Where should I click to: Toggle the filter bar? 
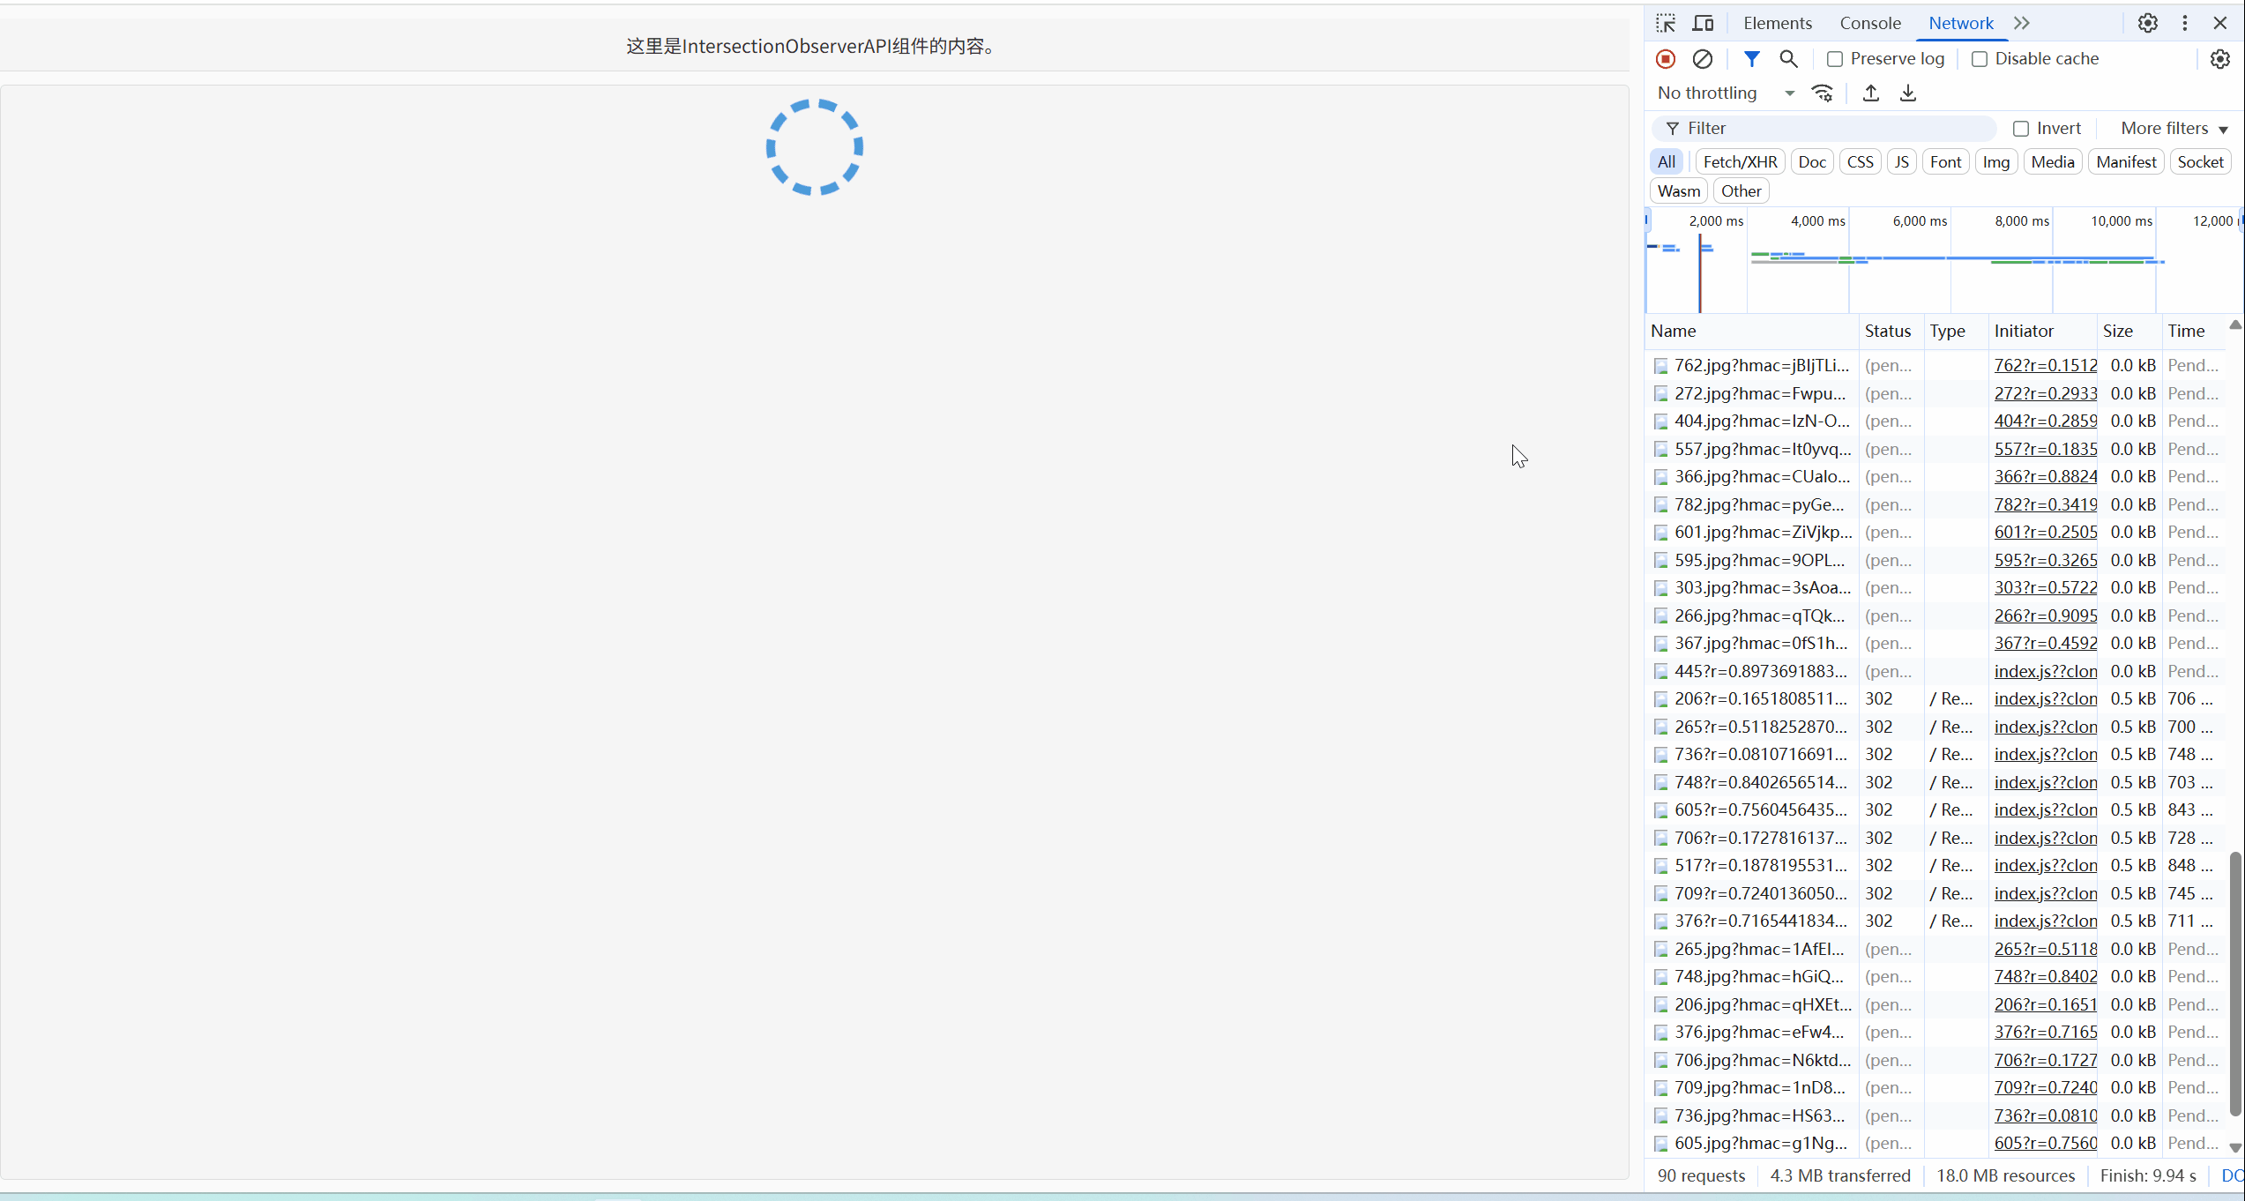pos(1751,58)
